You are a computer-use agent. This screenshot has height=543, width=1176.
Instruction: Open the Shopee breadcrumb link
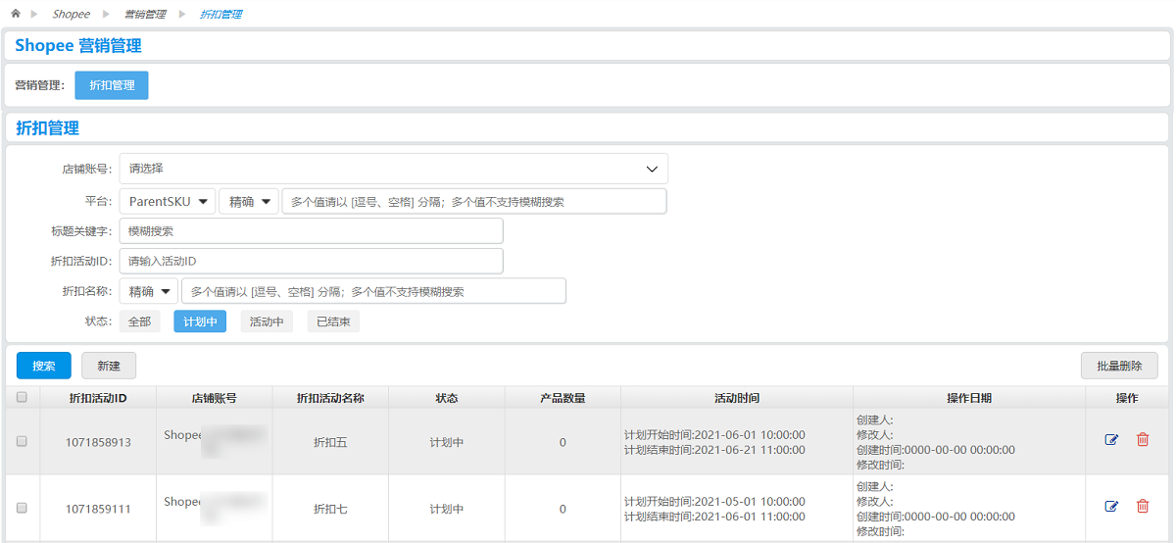tap(71, 15)
